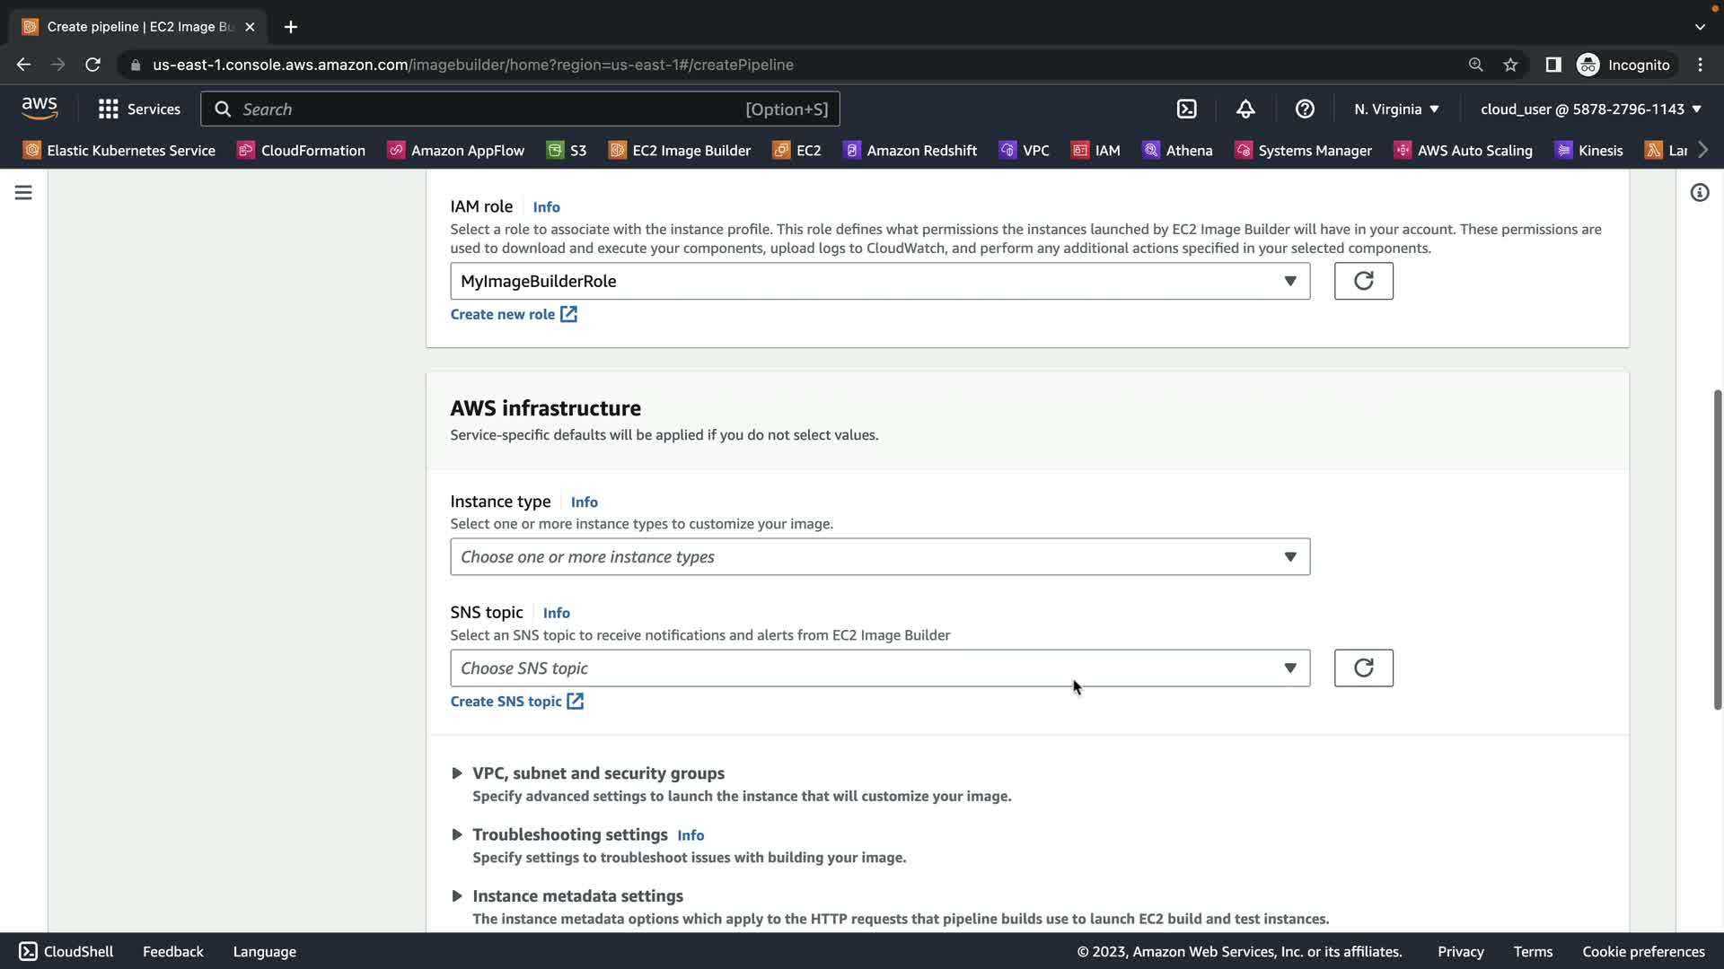Expand VPC, subnet and security groups
Screen dimensions: 1724x969
(x=597, y=773)
